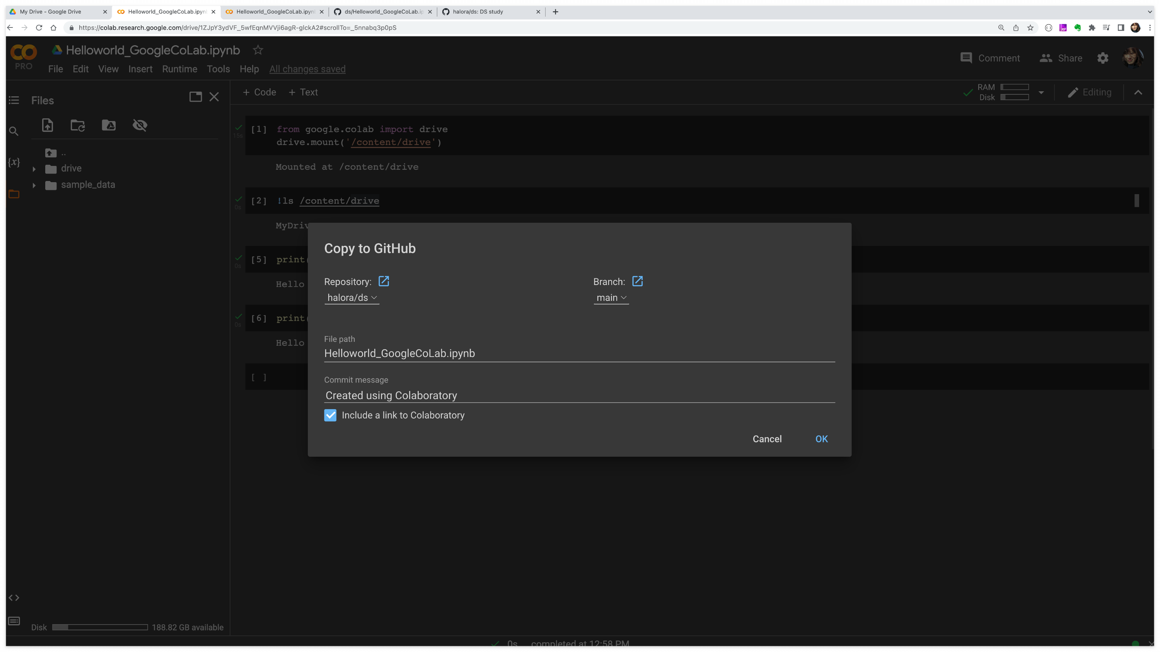The width and height of the screenshot is (1160, 652).
Task: Click the Mount Drive icon in Files
Action: (x=109, y=125)
